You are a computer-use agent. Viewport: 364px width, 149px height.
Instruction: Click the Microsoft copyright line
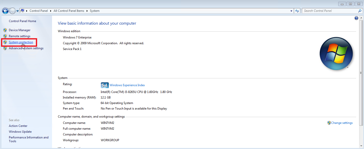(x=103, y=43)
